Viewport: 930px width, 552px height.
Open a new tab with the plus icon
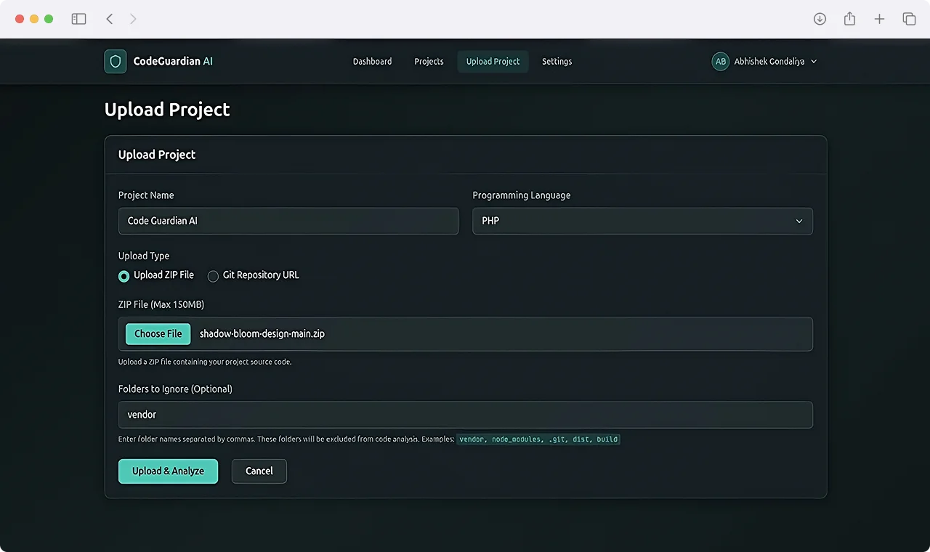tap(879, 19)
